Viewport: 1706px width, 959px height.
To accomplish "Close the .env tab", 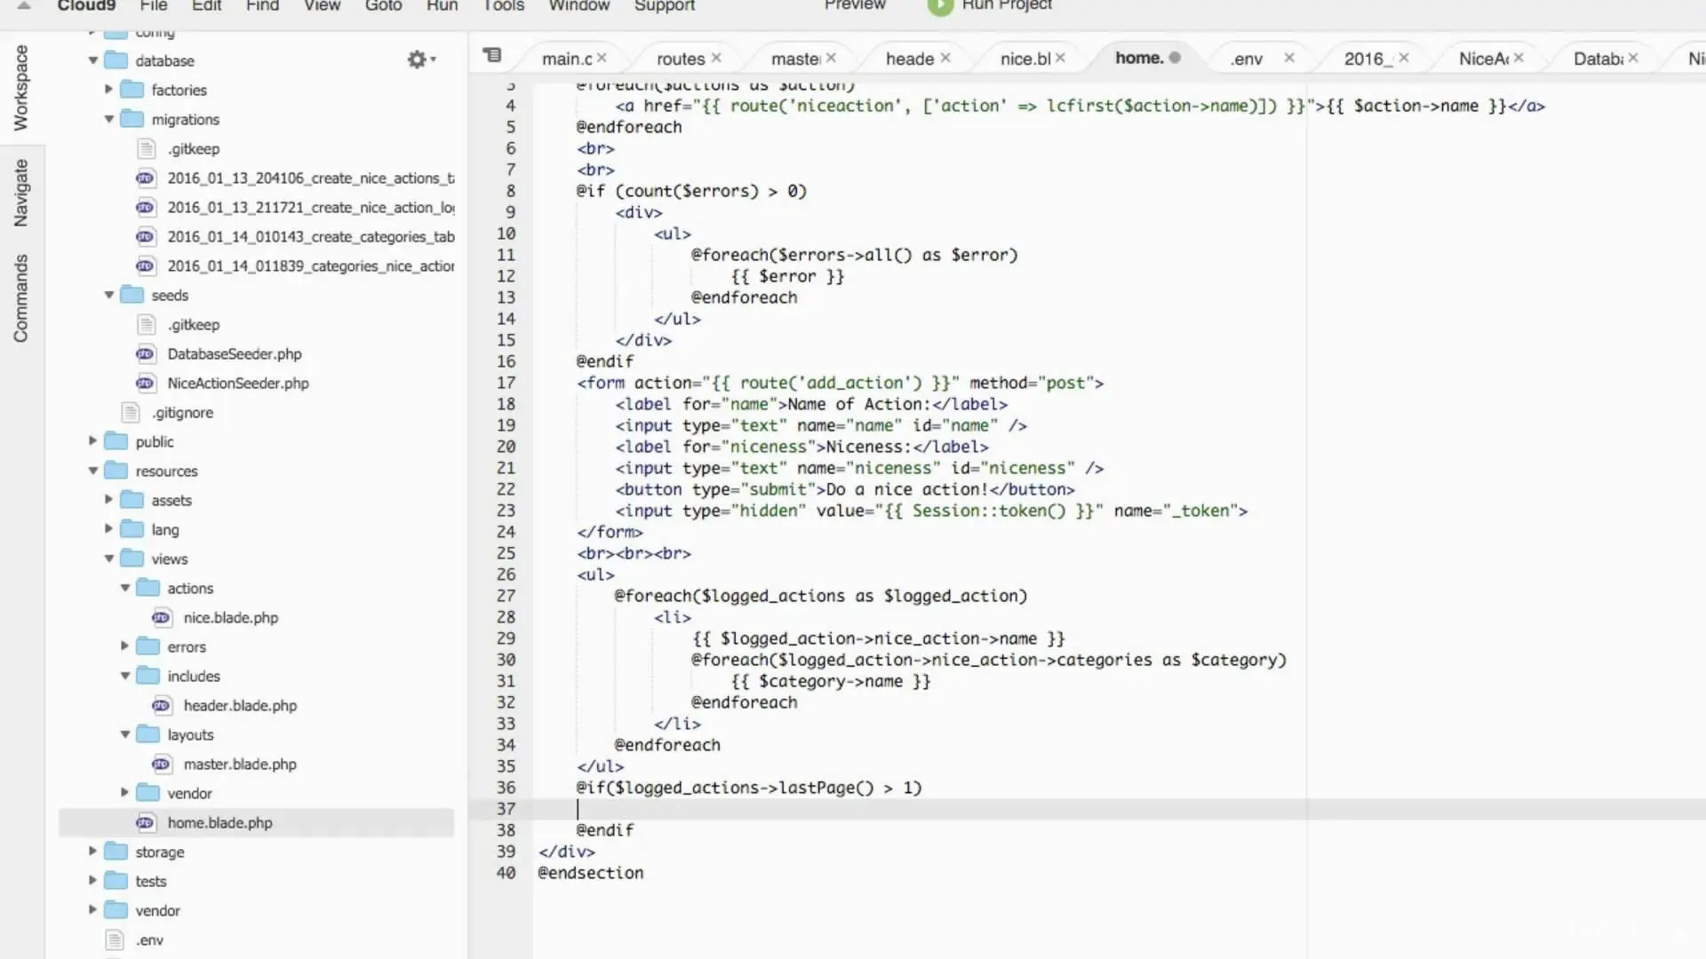I will [1289, 58].
